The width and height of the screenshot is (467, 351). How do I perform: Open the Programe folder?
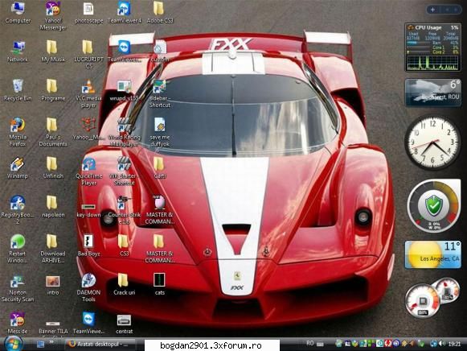(53, 90)
